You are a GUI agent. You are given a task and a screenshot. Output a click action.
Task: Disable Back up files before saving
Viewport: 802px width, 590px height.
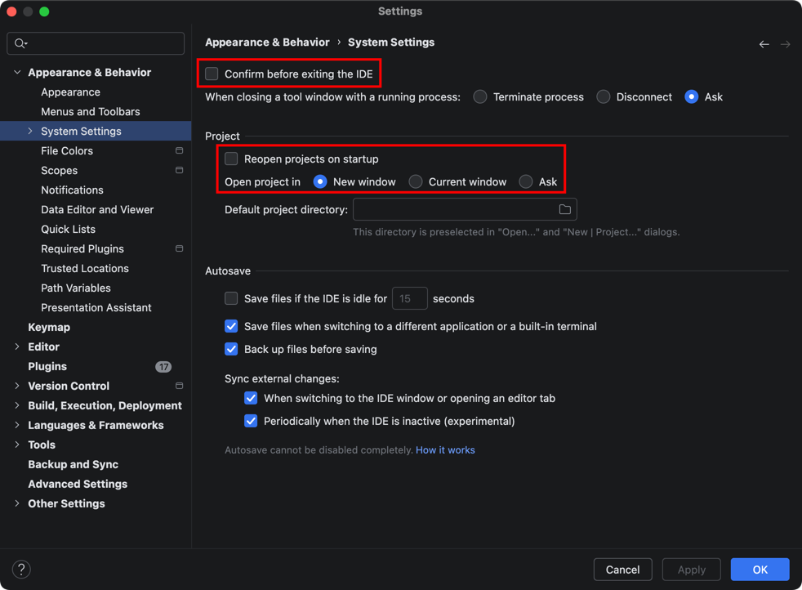click(232, 350)
